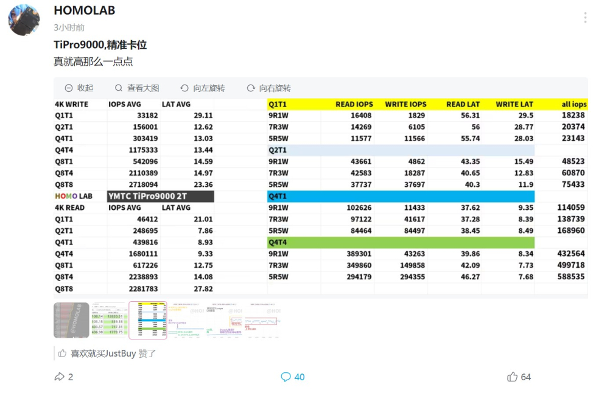596x393 pixels.
Task: Click the value 1680111 in the table
Action: coord(143,254)
